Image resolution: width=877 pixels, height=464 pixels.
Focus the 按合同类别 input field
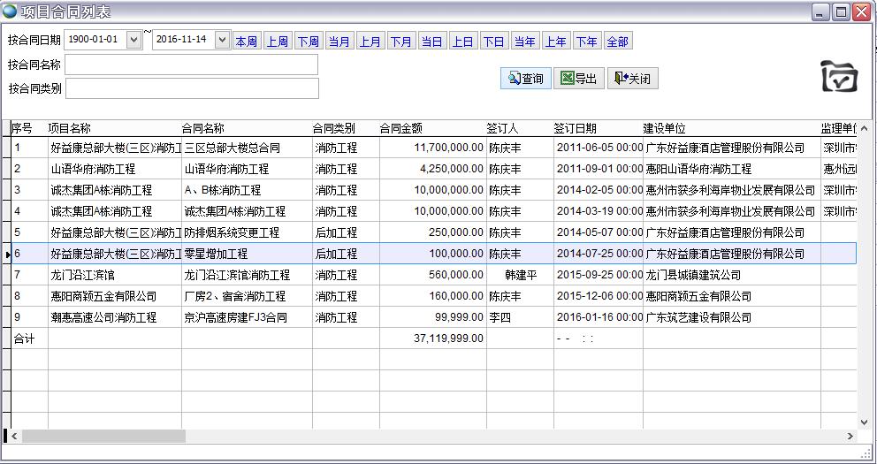(x=191, y=88)
